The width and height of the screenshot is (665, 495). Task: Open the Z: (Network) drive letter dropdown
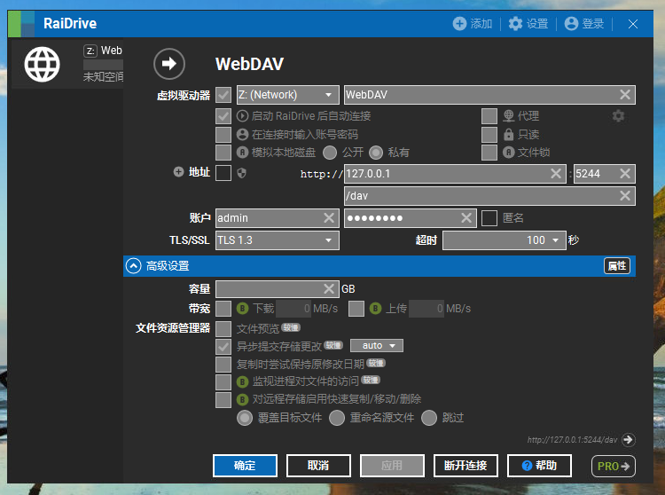(288, 95)
